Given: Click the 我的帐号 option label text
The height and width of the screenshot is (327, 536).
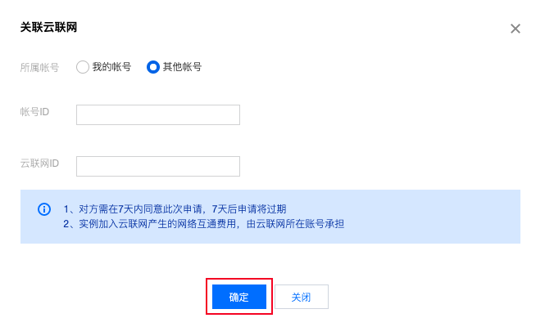Looking at the screenshot, I should point(111,67).
